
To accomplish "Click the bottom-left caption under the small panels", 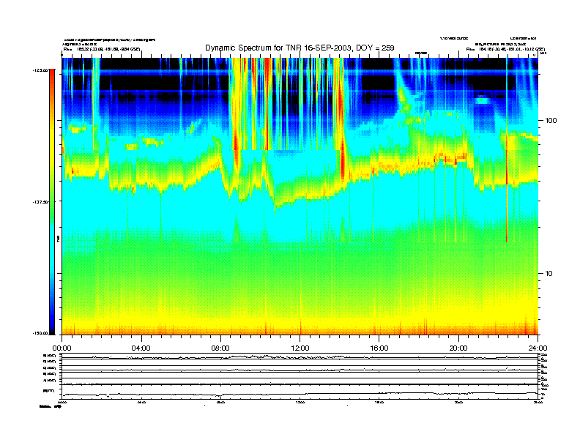I will [51, 406].
